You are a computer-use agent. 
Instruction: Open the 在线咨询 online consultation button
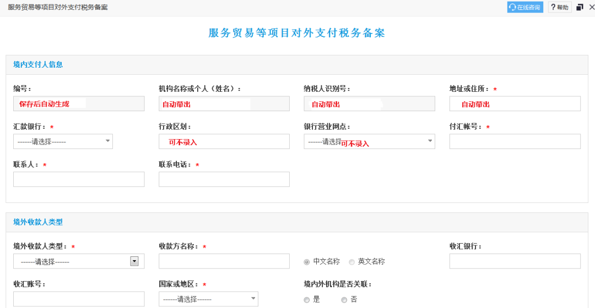525,7
